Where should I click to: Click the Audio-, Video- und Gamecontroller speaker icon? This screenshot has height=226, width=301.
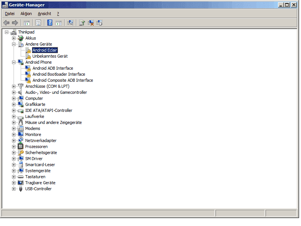tap(20, 92)
